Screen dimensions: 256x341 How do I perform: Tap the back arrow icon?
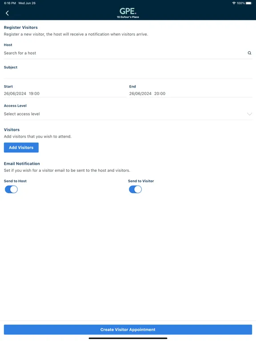[x=7, y=13]
